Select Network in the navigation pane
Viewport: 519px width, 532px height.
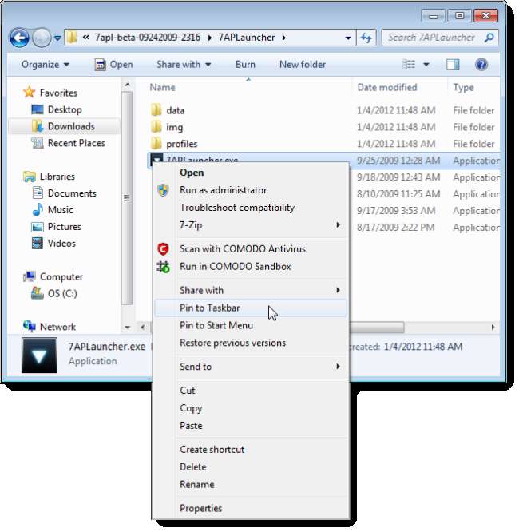coord(57,327)
